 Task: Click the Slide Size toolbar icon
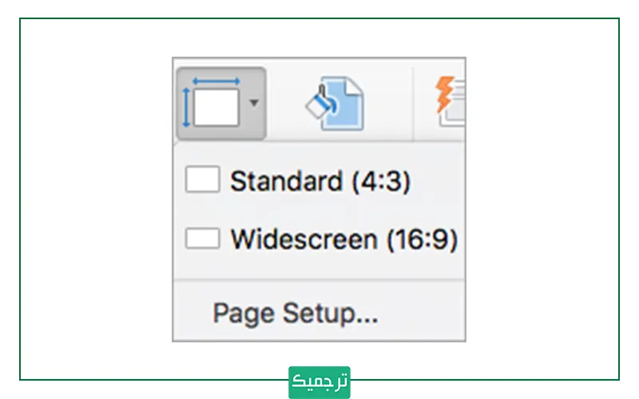click(212, 103)
